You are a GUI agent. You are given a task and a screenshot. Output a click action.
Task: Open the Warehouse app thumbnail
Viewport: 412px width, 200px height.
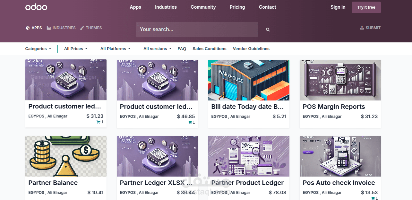[249, 80]
